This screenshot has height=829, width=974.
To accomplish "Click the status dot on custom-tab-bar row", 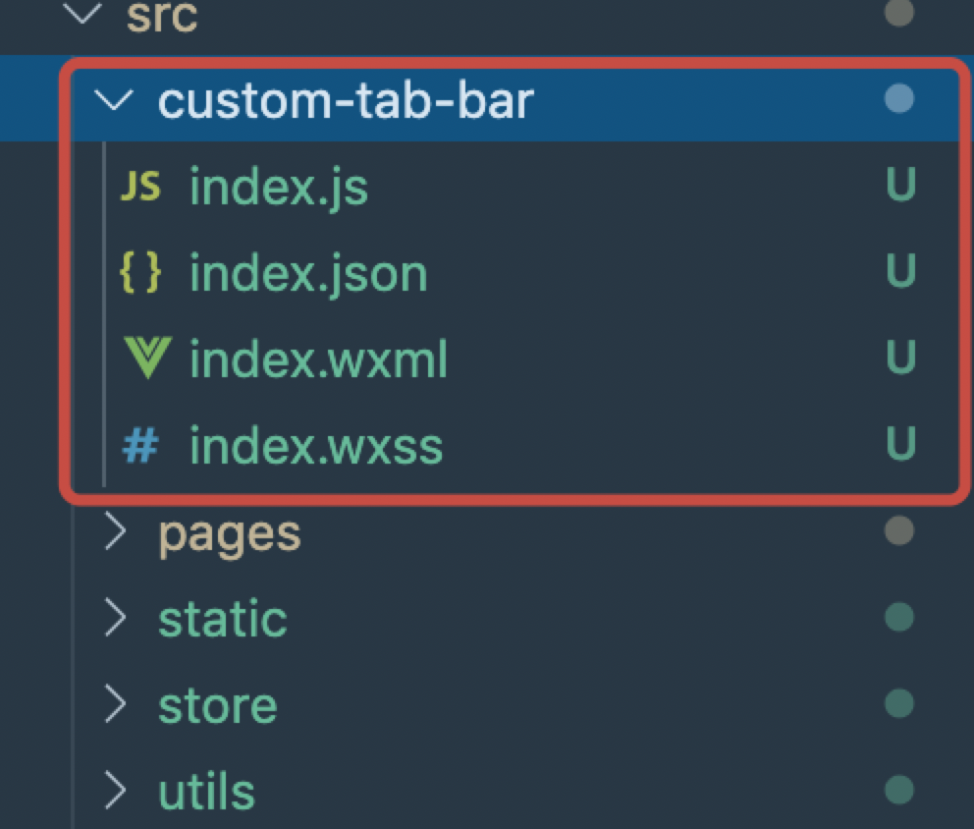I will 899,98.
